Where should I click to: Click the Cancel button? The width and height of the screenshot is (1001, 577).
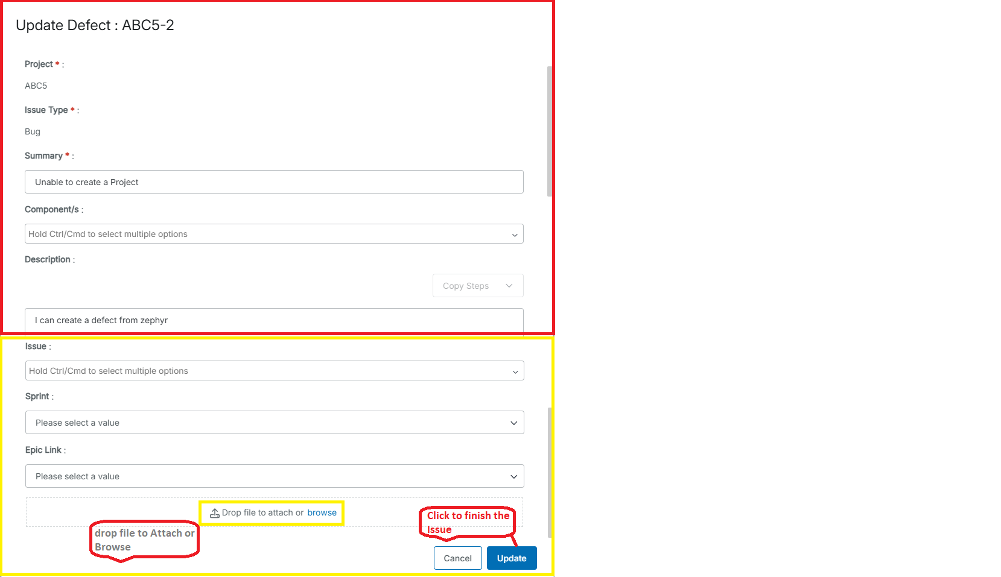tap(457, 558)
